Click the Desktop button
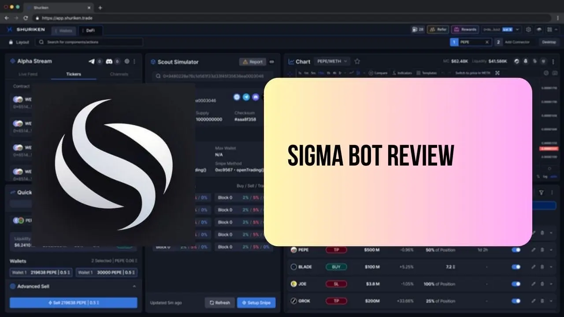Screen dimensions: 564x317 point(549,42)
